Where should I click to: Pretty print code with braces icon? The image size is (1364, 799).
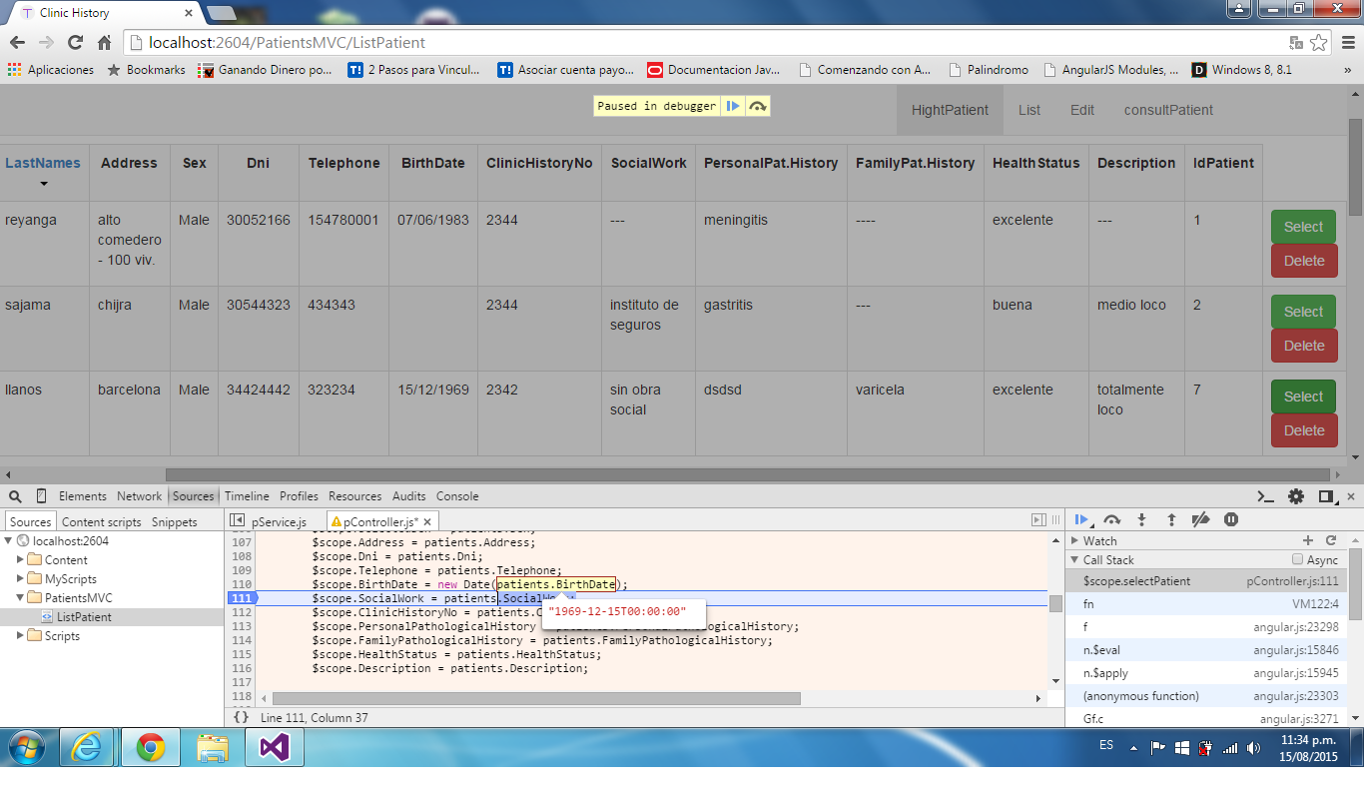241,717
